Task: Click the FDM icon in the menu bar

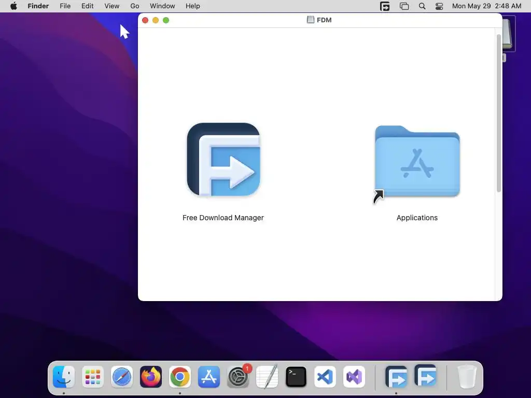Action: [385, 6]
